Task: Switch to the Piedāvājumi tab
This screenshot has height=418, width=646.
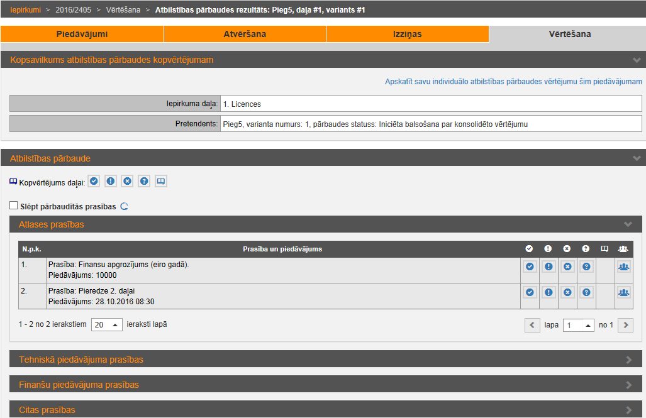Action: (x=82, y=34)
